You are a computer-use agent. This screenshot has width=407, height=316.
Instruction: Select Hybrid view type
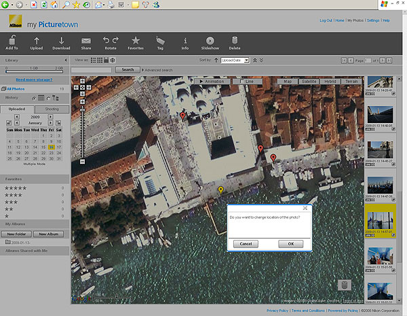click(x=330, y=82)
